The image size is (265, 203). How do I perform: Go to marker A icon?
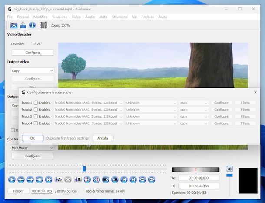click(87, 180)
